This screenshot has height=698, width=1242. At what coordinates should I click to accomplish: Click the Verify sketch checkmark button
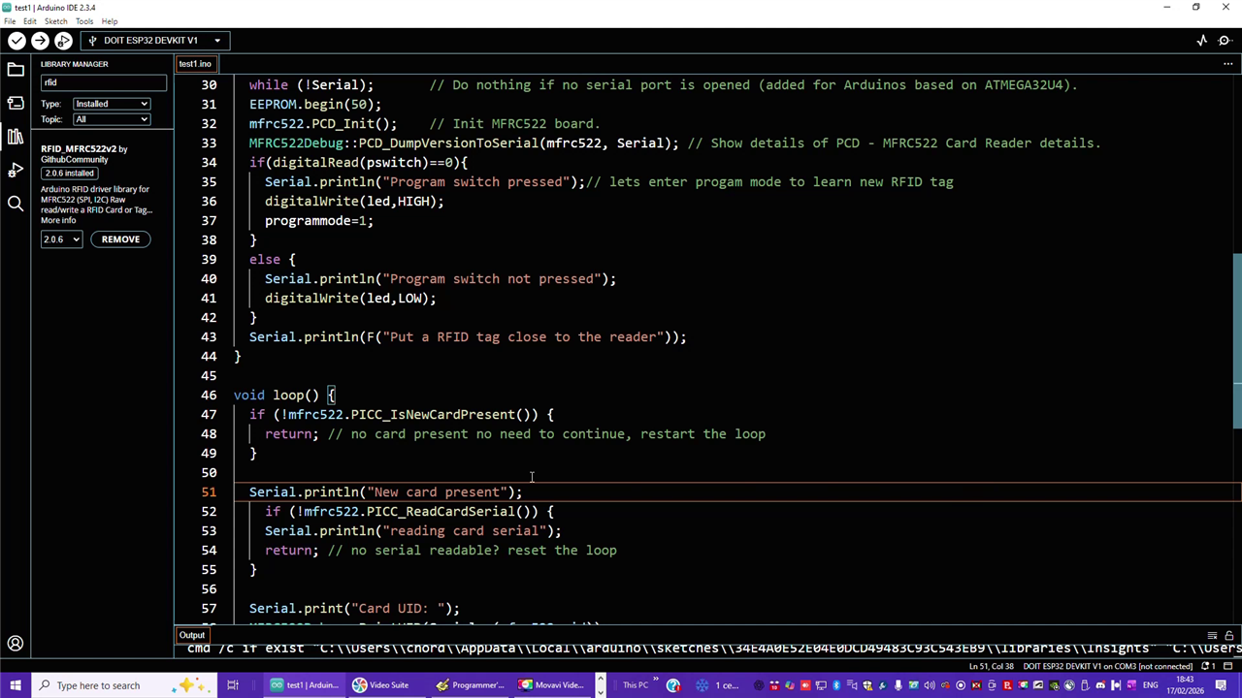click(x=16, y=41)
